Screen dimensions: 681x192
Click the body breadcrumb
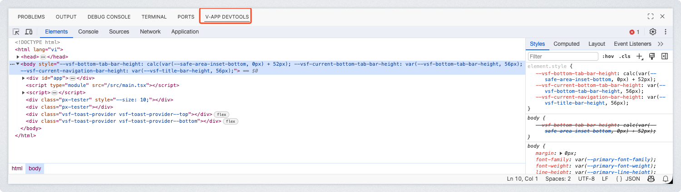[x=35, y=168]
